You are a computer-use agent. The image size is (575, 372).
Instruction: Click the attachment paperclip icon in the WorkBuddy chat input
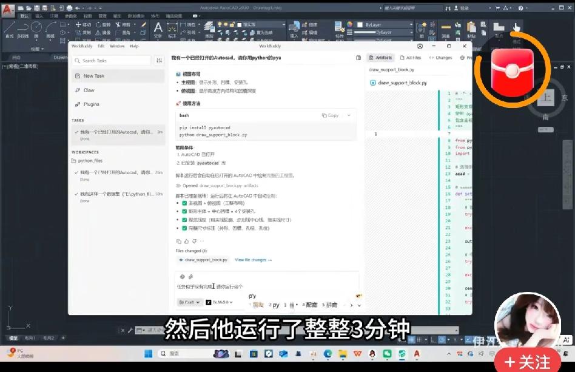tap(190, 277)
